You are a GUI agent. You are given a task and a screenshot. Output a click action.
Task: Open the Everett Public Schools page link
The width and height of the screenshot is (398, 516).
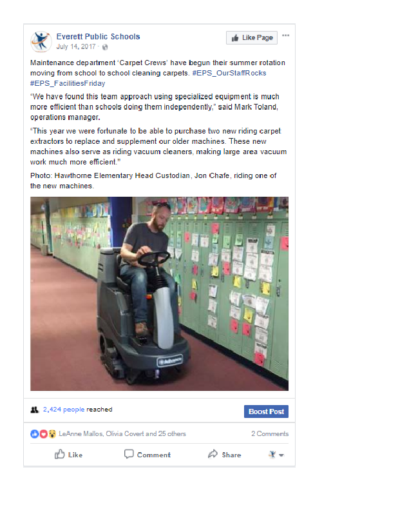point(98,37)
